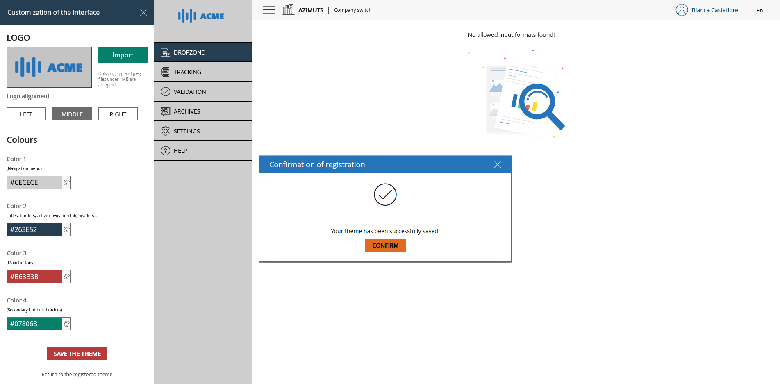This screenshot has width=780, height=384.
Task: Open the Bianca Castafiore profile icon
Action: click(x=682, y=9)
